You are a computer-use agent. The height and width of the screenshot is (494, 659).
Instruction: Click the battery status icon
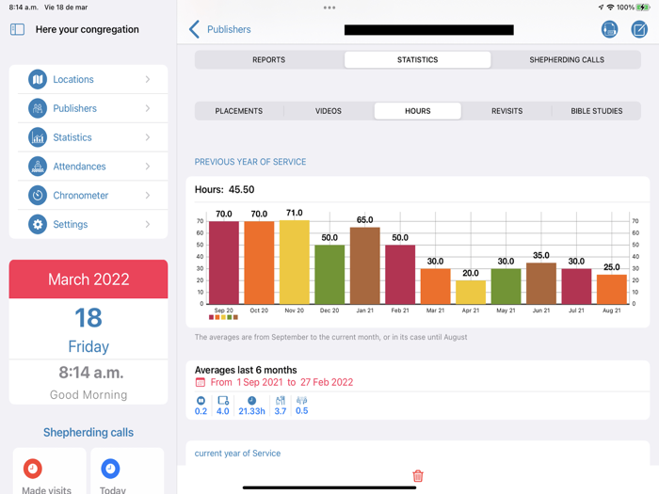[643, 8]
